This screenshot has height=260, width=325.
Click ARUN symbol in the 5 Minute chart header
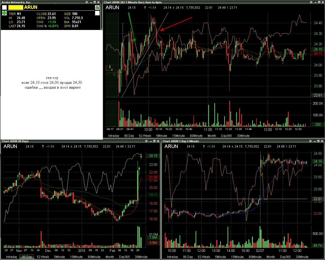pyautogui.click(x=171, y=146)
